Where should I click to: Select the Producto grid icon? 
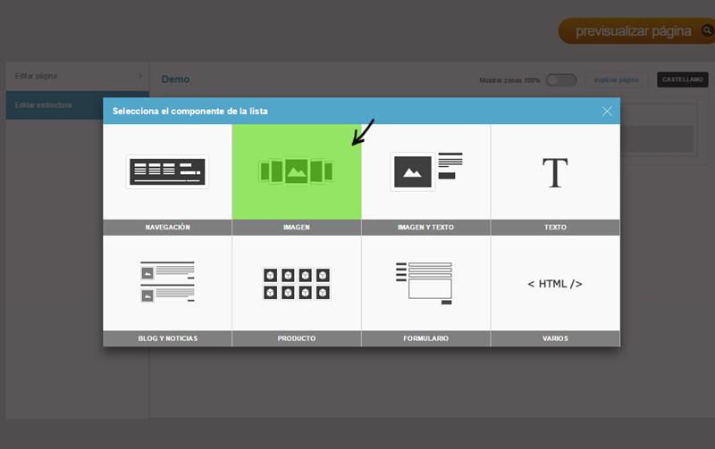click(x=296, y=283)
